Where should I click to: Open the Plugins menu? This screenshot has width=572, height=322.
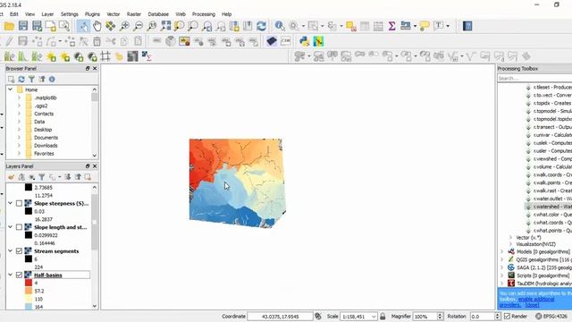point(92,14)
